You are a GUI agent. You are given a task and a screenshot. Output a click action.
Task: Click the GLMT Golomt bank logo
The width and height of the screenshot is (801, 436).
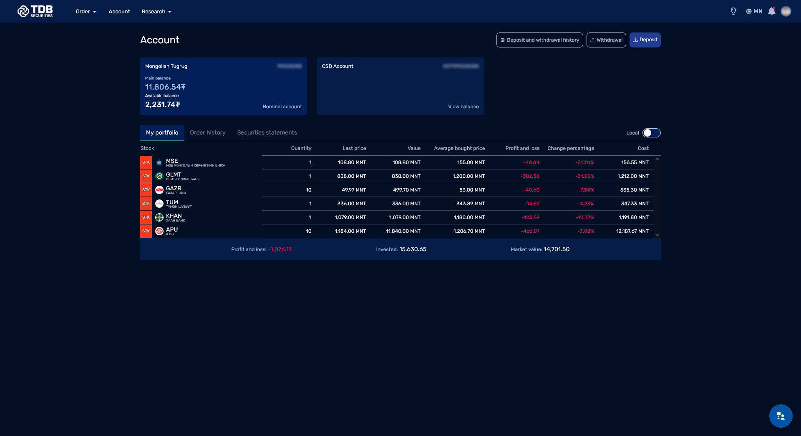159,176
